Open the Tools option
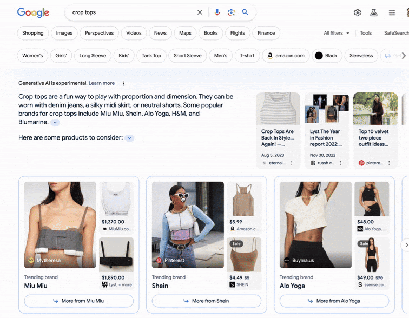The width and height of the screenshot is (409, 318). (x=366, y=33)
